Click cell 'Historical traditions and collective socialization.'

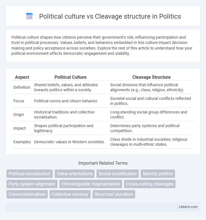[x=70, y=115]
